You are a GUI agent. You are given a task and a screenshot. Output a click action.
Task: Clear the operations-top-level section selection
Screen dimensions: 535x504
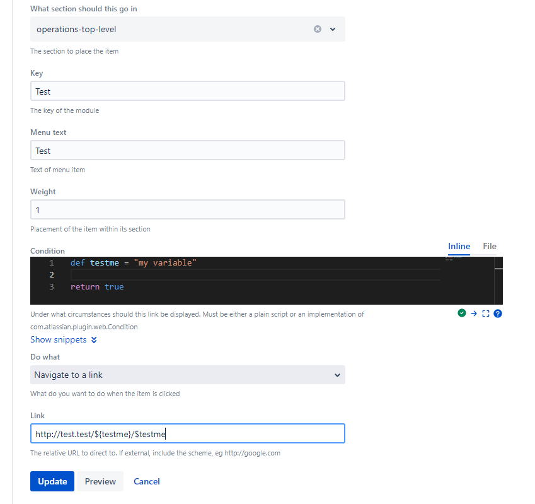pos(318,29)
